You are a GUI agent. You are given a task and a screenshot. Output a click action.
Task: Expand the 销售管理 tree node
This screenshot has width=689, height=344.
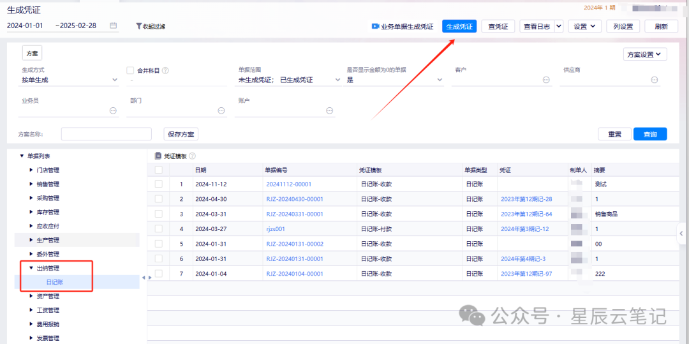click(x=32, y=184)
